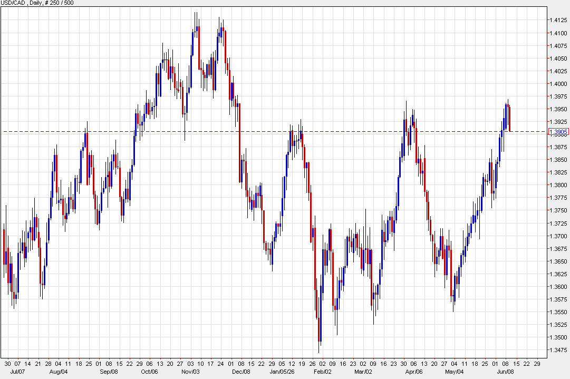The width and height of the screenshot is (570, 379).
Task: Choose the 1.3950 price axis label
Action: coord(558,109)
